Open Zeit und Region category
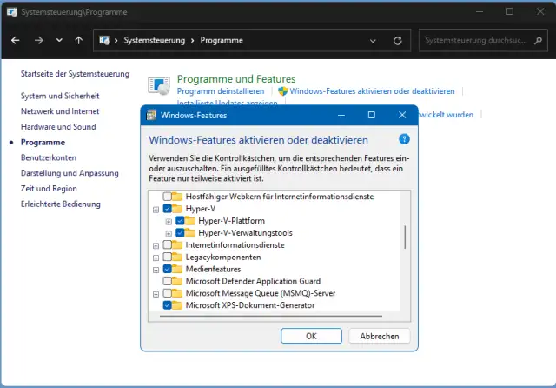Image resolution: width=556 pixels, height=388 pixels. coord(49,189)
